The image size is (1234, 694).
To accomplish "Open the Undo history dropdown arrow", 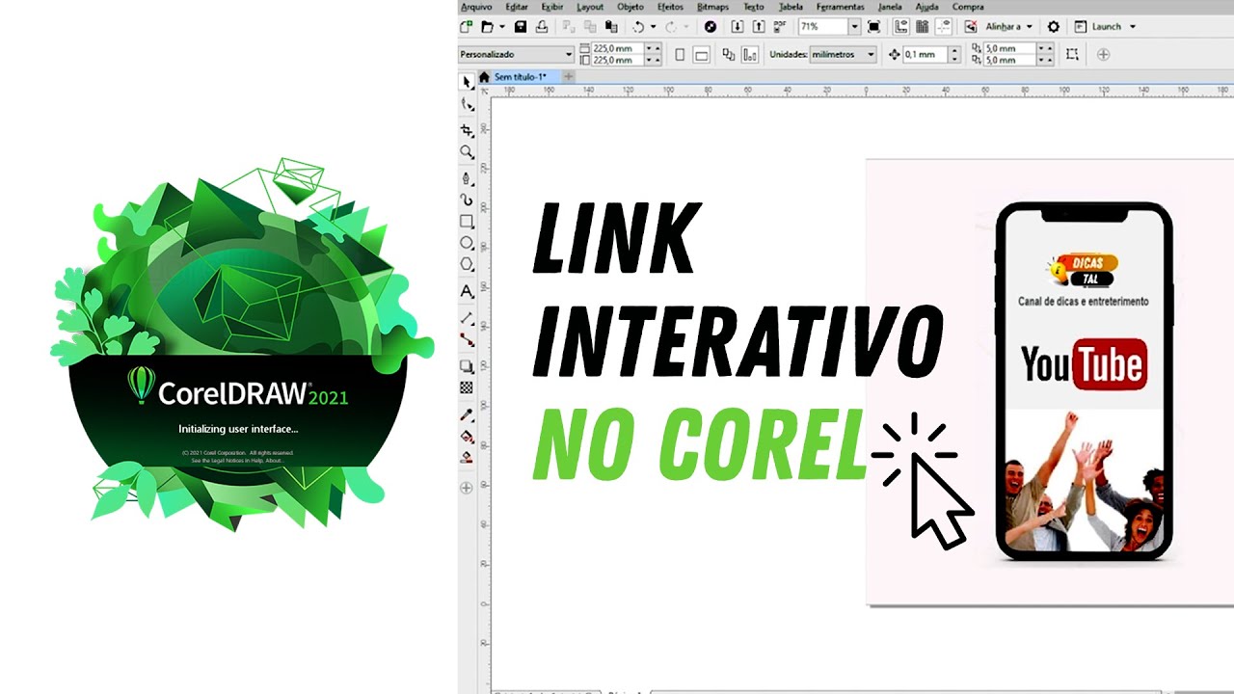I will pyautogui.click(x=654, y=27).
